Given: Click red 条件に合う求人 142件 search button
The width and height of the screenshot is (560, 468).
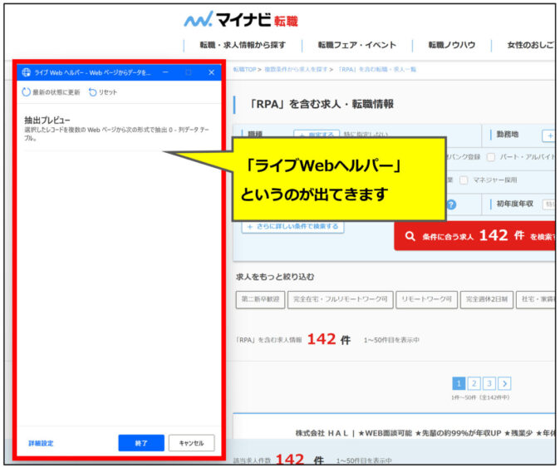Looking at the screenshot, I should [x=475, y=236].
